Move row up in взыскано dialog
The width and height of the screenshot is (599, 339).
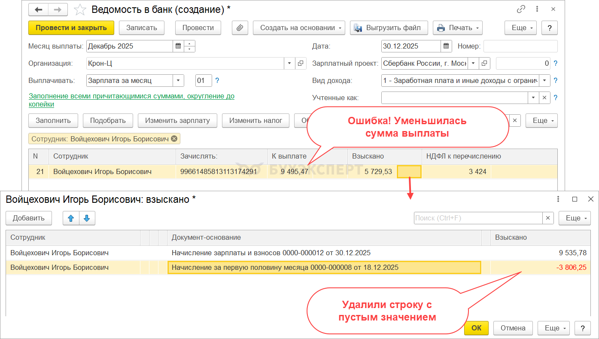[x=71, y=218]
